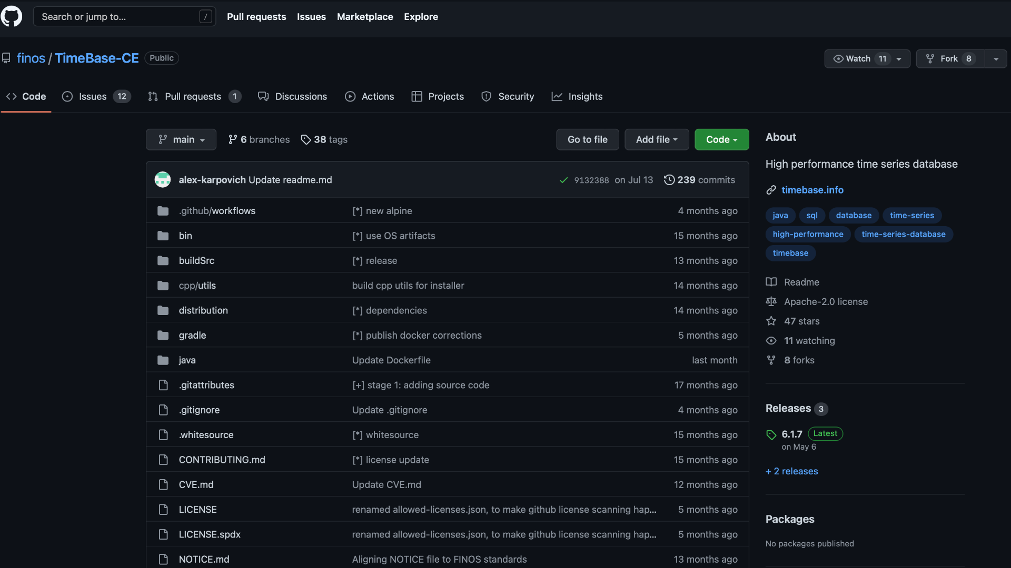The image size is (1011, 568).
Task: Click the finos organization link
Action: pyautogui.click(x=31, y=58)
